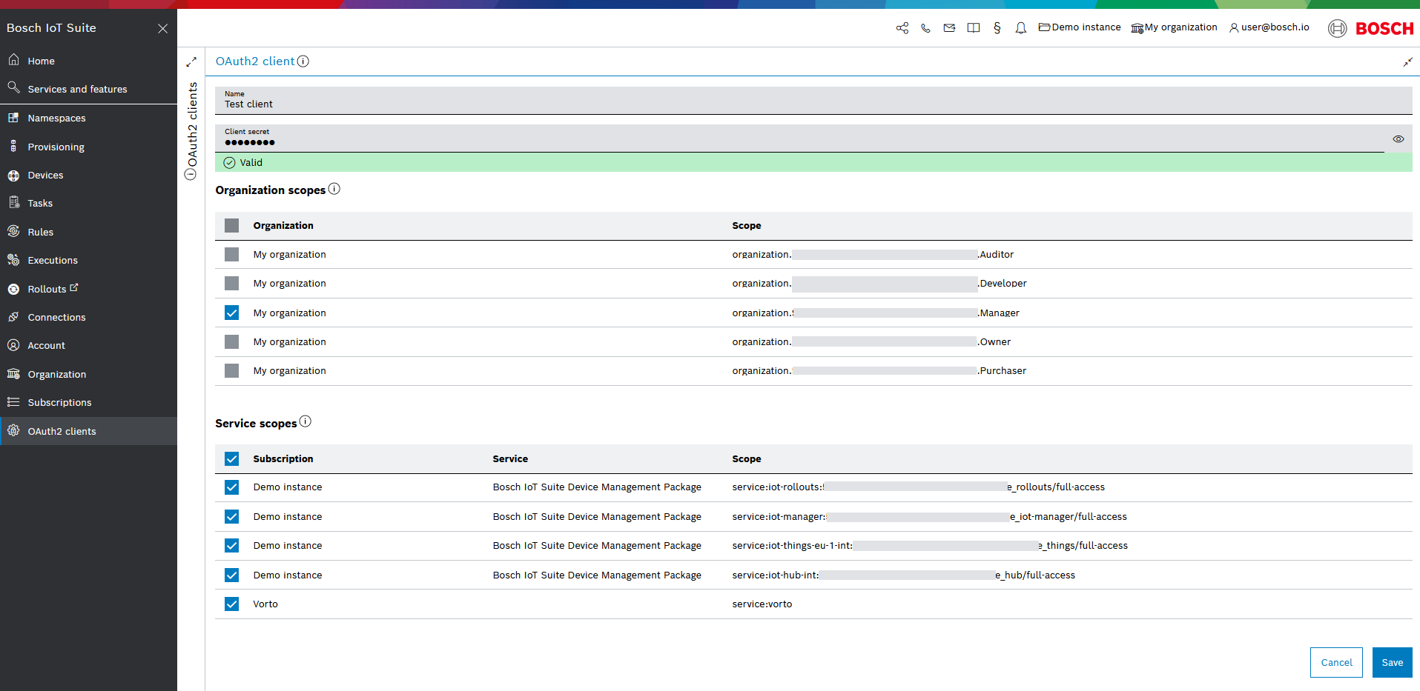The height and width of the screenshot is (691, 1420).
Task: Reveal the client secret with eye icon
Action: point(1398,139)
